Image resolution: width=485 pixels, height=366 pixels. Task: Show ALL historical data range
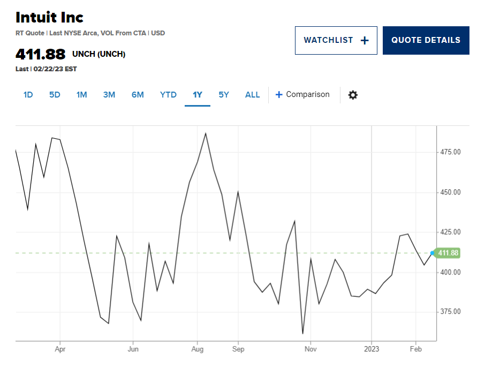tap(252, 95)
